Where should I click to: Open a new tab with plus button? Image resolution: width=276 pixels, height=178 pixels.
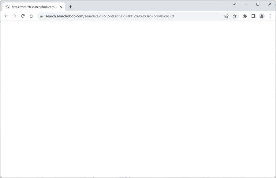click(x=71, y=7)
